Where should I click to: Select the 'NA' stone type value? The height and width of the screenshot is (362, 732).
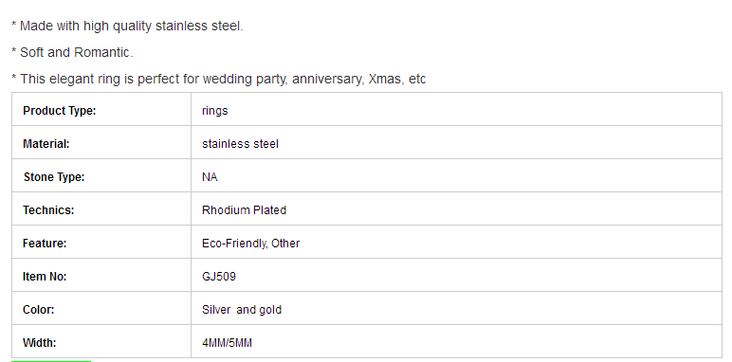tap(210, 177)
